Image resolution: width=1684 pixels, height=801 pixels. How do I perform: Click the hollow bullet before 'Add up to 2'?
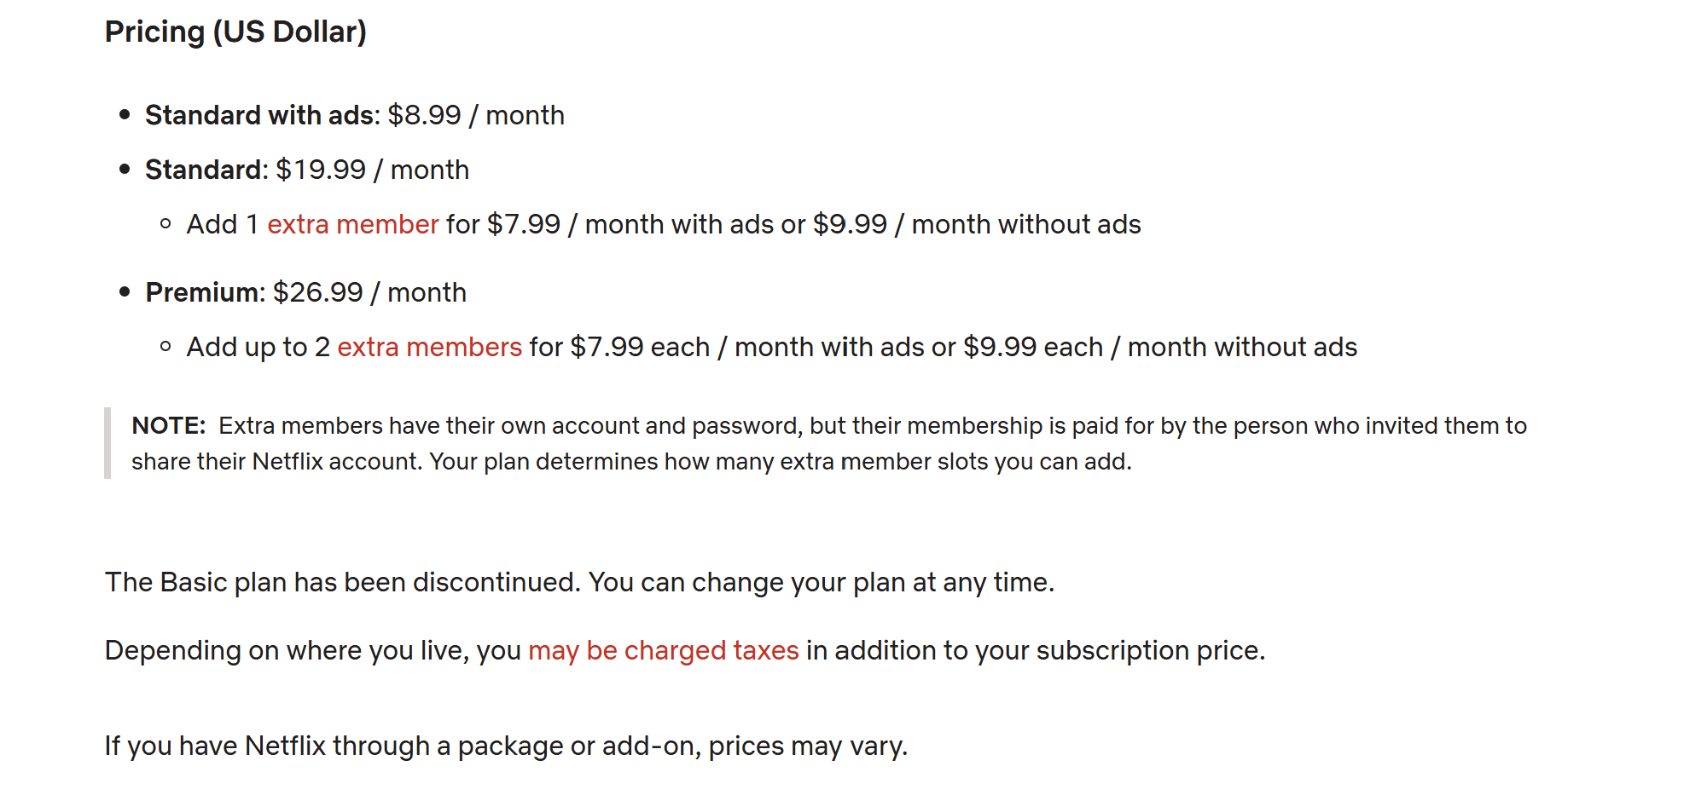(x=165, y=347)
